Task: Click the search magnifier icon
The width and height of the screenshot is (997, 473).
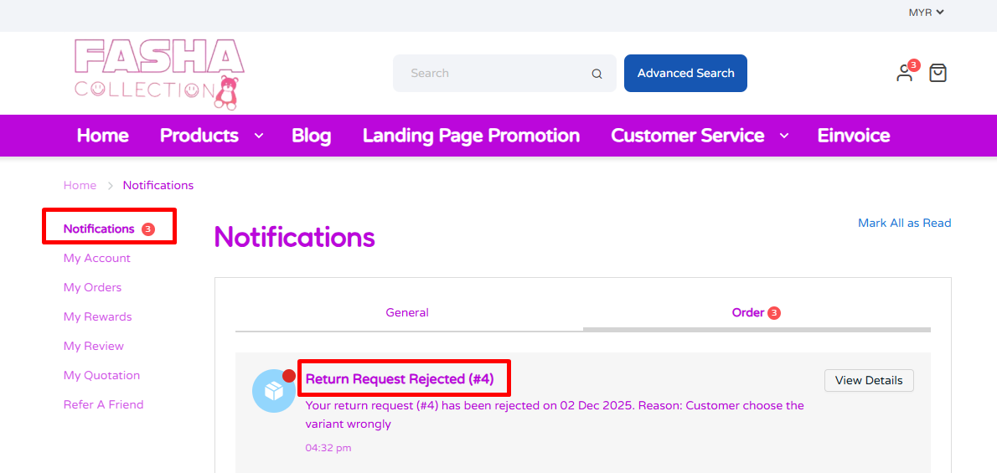Action: [597, 74]
